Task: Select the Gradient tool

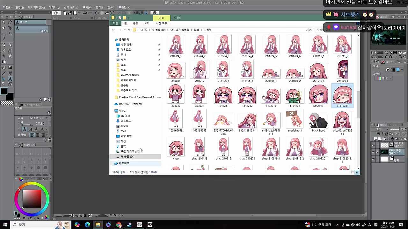Action: tap(10, 67)
